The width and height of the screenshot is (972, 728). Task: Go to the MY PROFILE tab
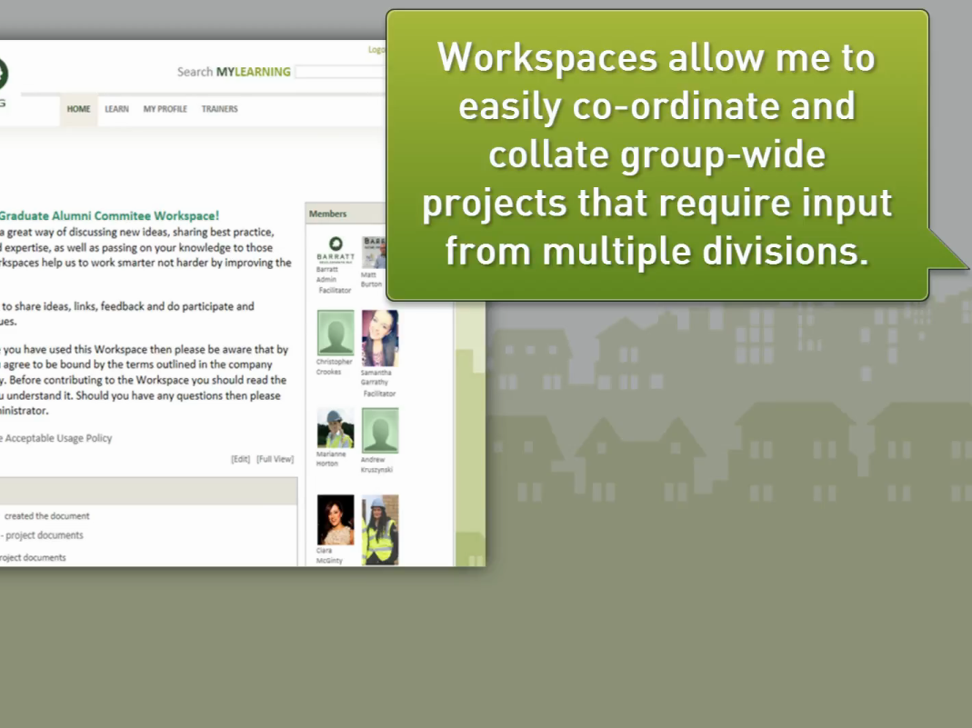(x=165, y=109)
